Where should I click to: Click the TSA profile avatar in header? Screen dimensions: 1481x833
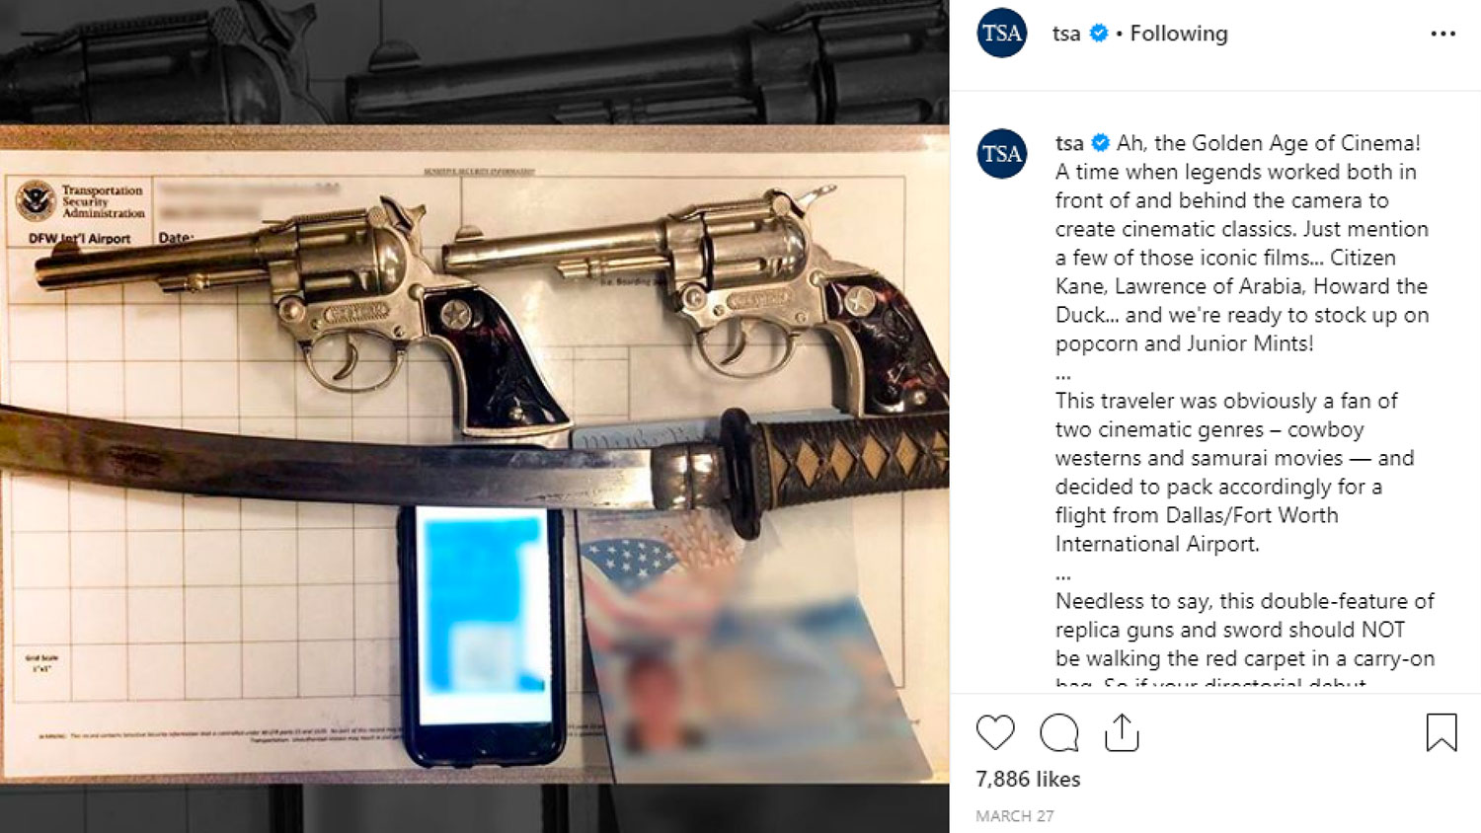tap(1002, 34)
